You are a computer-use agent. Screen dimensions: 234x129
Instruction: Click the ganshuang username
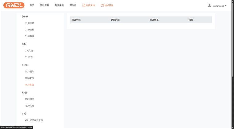click(219, 6)
